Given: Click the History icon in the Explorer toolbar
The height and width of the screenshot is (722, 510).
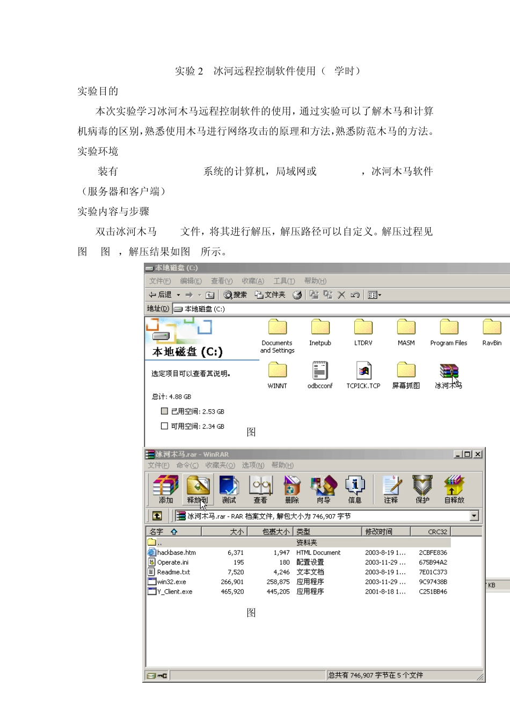Looking at the screenshot, I should point(297,295).
